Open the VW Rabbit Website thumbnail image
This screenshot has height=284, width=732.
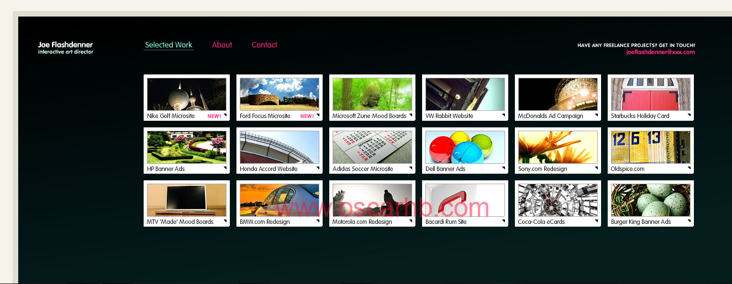pyautogui.click(x=465, y=94)
